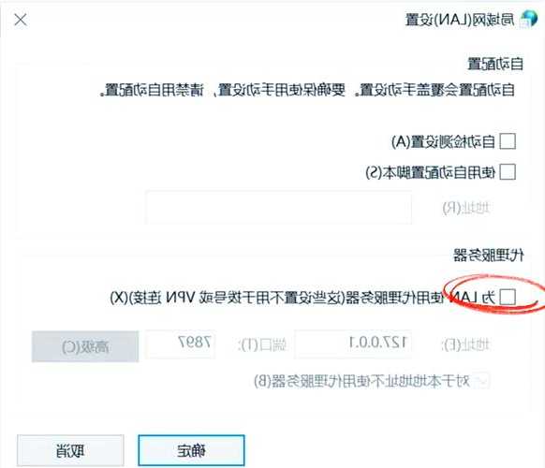
Task: Click the 自动配置 group heading
Action: point(495,65)
